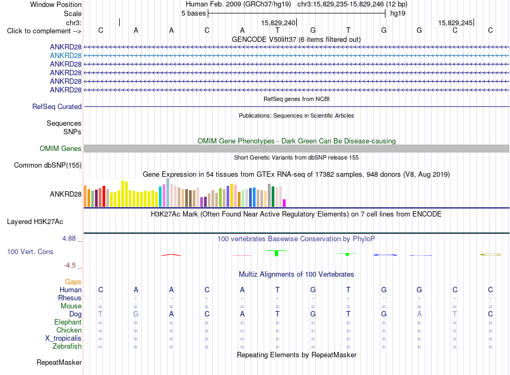The height and width of the screenshot is (375, 510).
Task: Click the OMIM Gene Phenotypes green title
Action: click(x=296, y=141)
